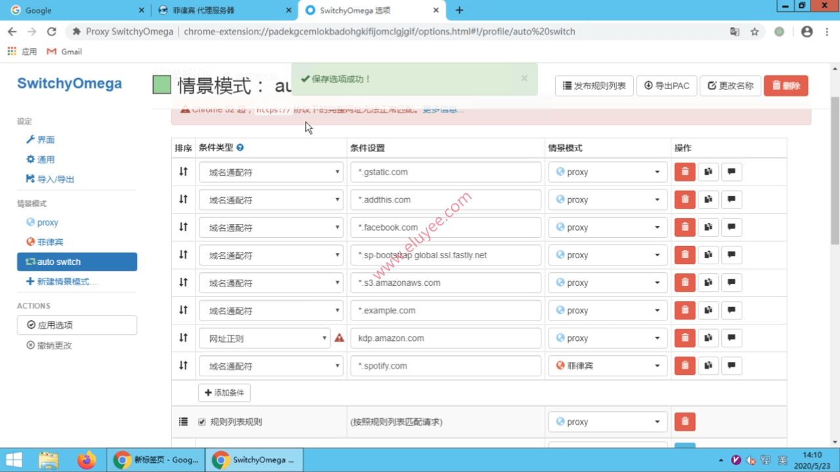Click the clone icon on the *.facebook.com rule

707,227
